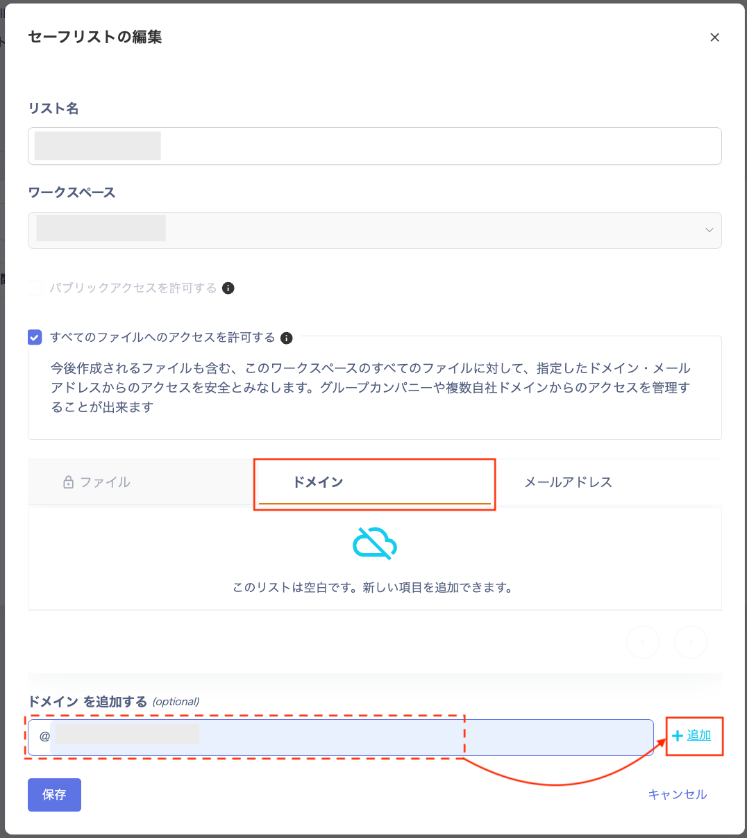The height and width of the screenshot is (838, 747).
Task: Click info icon next to すべてのファイルへのアクセスを許可する
Action: point(286,338)
